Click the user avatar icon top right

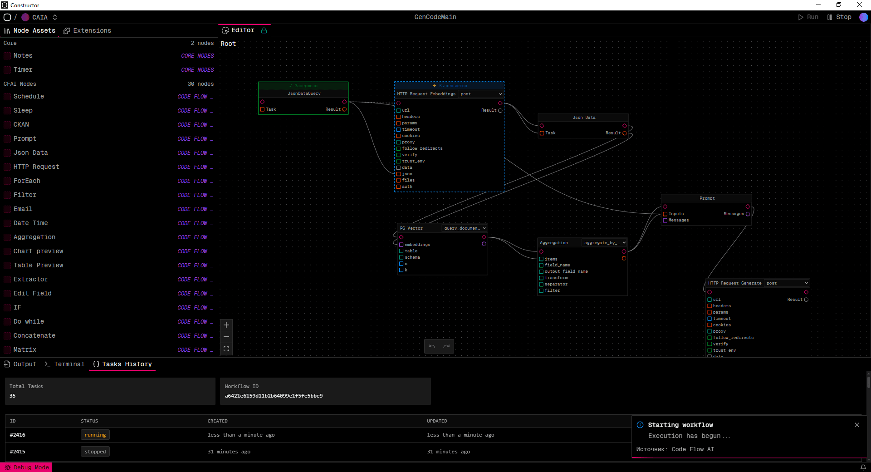(x=864, y=17)
